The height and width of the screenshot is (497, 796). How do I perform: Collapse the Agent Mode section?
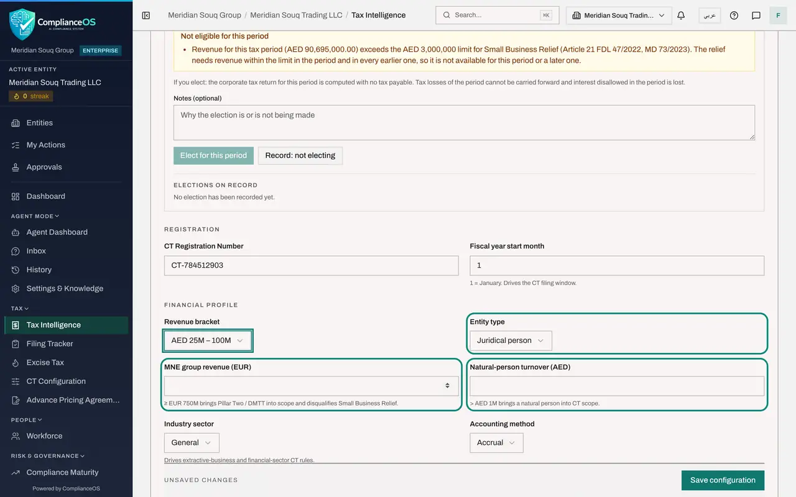(x=35, y=216)
